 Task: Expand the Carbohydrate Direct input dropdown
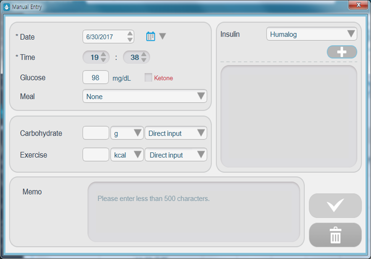(176, 133)
